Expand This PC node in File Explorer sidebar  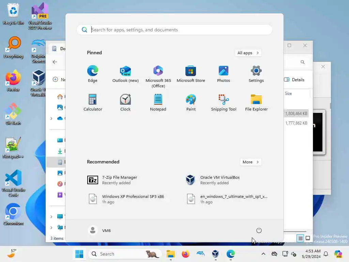coord(51,217)
